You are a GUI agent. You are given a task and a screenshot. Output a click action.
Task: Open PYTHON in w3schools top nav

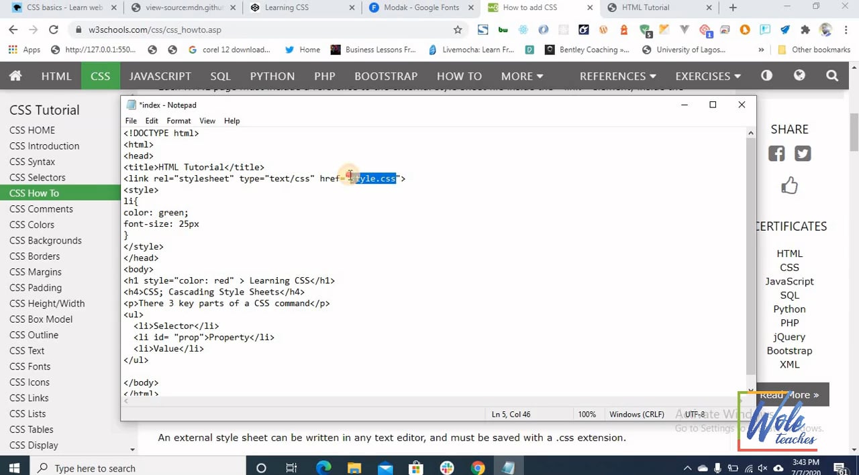click(x=272, y=76)
